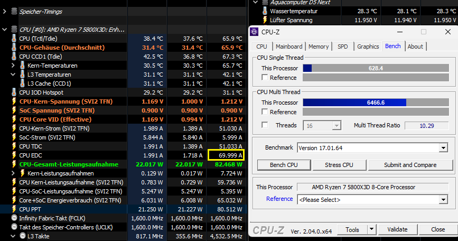
Task: Open the About tab
Action: [415, 47]
